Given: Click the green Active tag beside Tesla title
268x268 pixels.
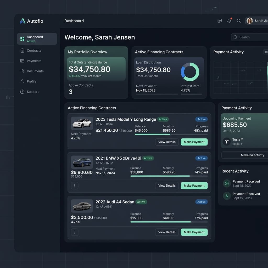Looking at the screenshot, I should point(163,119).
